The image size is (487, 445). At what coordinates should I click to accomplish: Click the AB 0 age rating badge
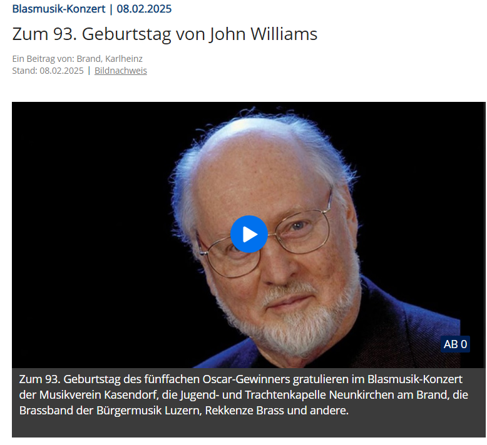455,344
